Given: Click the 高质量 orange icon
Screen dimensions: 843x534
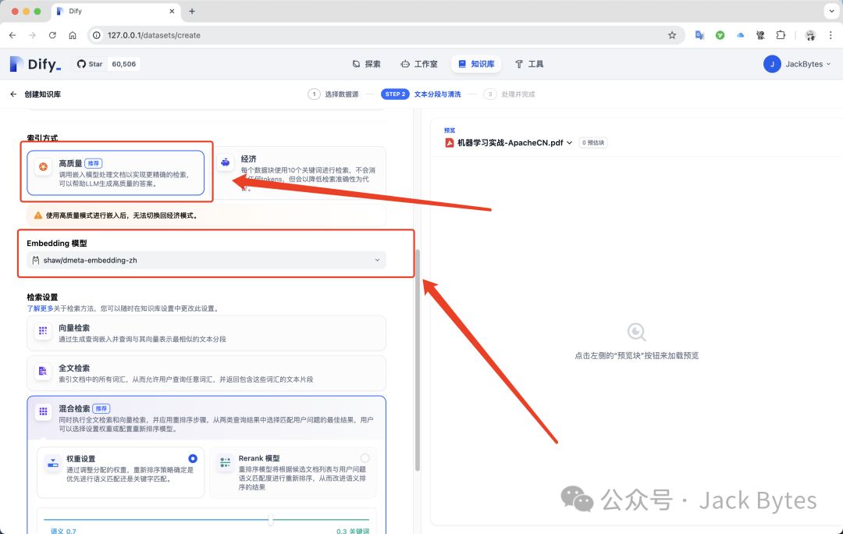Looking at the screenshot, I should 44,167.
